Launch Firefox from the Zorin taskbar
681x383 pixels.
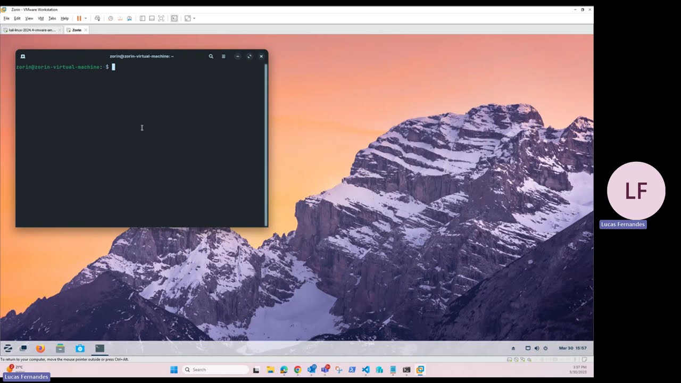[40, 348]
